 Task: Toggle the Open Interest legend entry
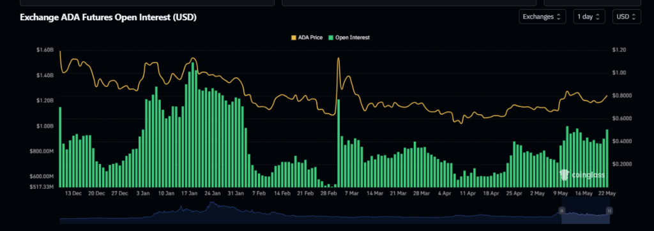(x=349, y=38)
